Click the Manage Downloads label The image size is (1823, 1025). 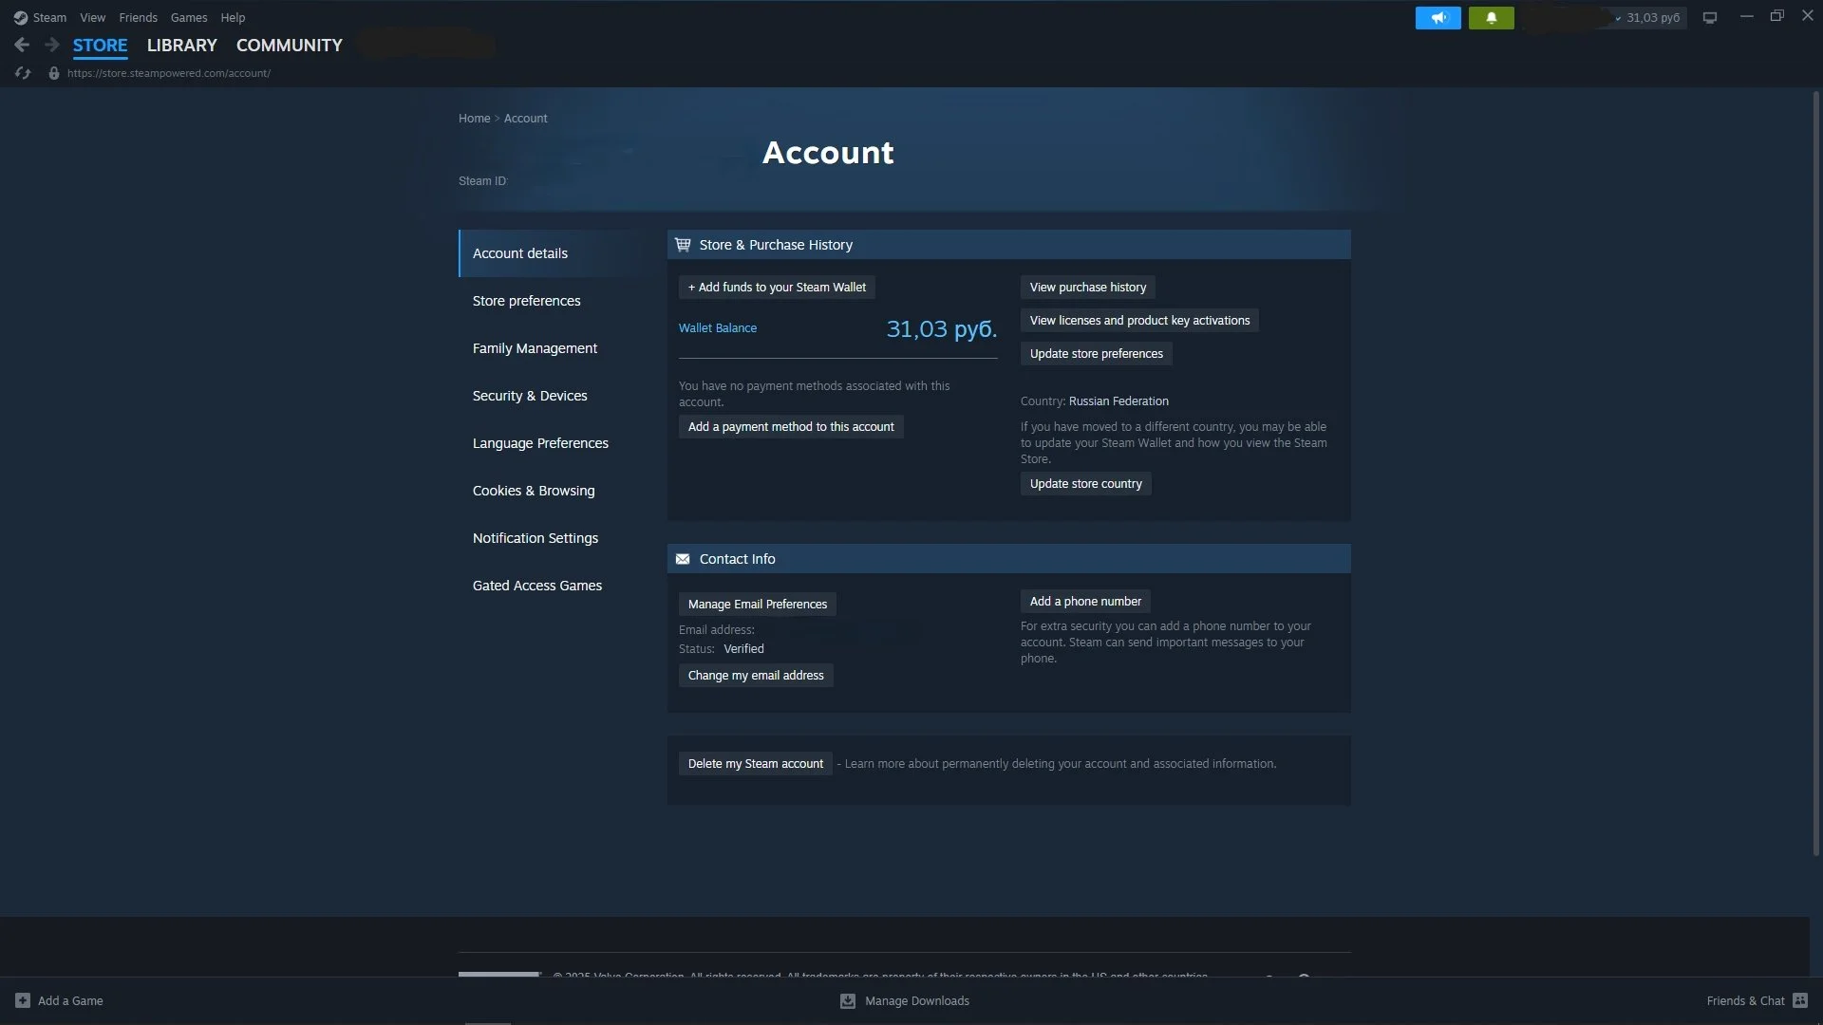click(917, 1001)
